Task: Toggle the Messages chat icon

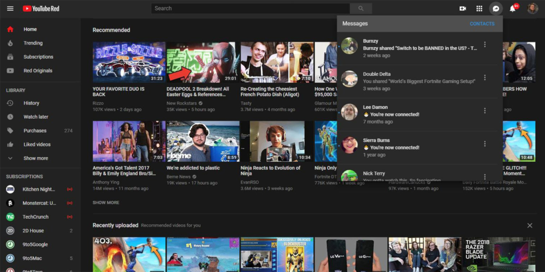Action: click(x=496, y=9)
